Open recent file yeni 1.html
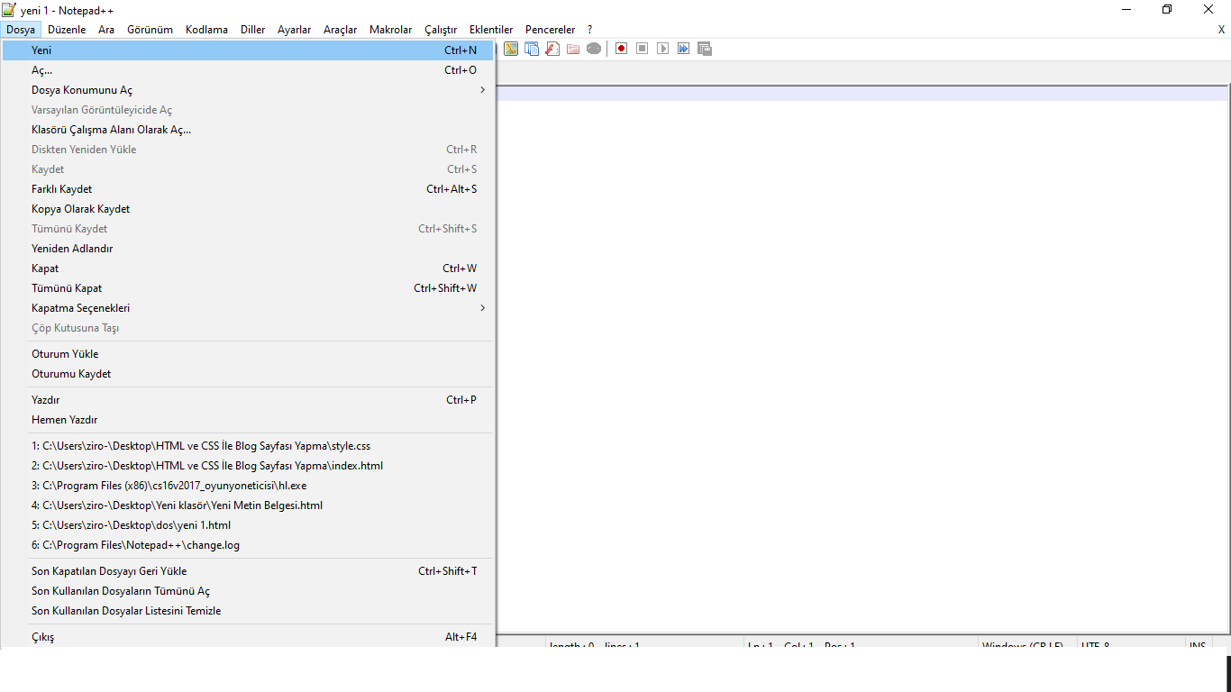This screenshot has width=1231, height=692. (x=248, y=525)
